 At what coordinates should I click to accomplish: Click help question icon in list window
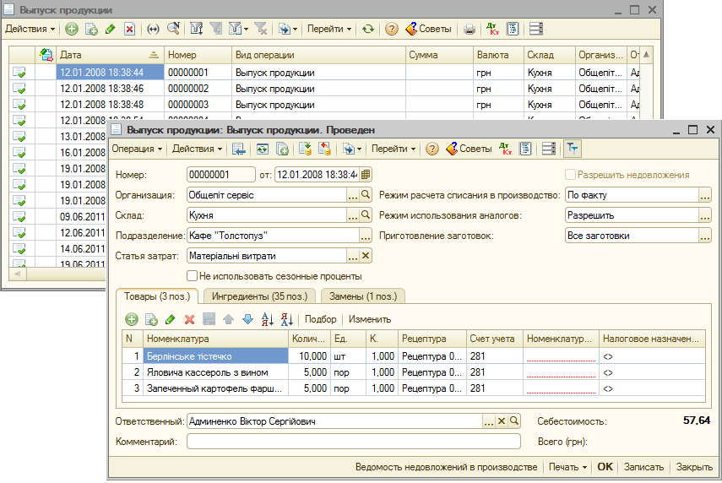click(391, 29)
